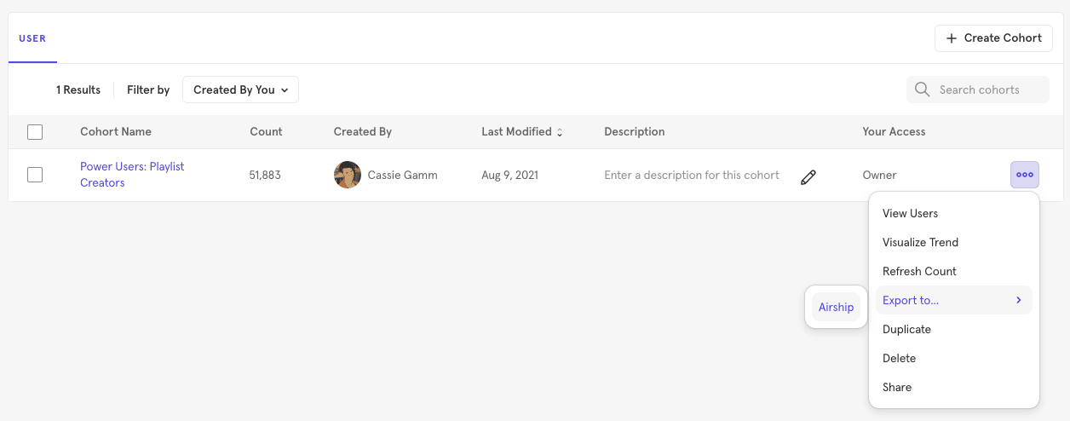Image resolution: width=1070 pixels, height=421 pixels.
Task: Select Share menu entry
Action: (897, 387)
